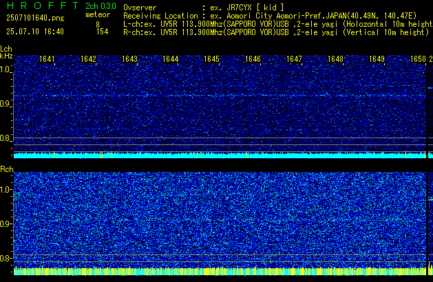Select the 1641 time marker
Screen dimensions: 433x282
pyautogui.click(x=47, y=59)
